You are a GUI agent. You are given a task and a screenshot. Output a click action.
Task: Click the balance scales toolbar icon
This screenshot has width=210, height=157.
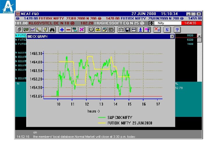[x=121, y=30]
